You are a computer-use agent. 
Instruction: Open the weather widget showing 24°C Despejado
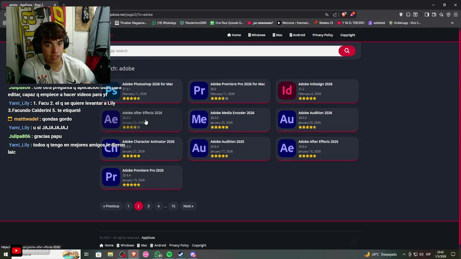pyautogui.click(x=380, y=254)
